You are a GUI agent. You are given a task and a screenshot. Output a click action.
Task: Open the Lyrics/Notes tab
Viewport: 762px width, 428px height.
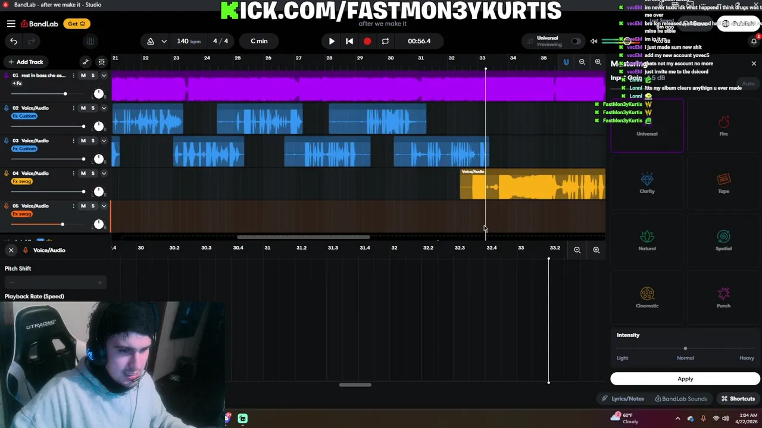tap(623, 399)
